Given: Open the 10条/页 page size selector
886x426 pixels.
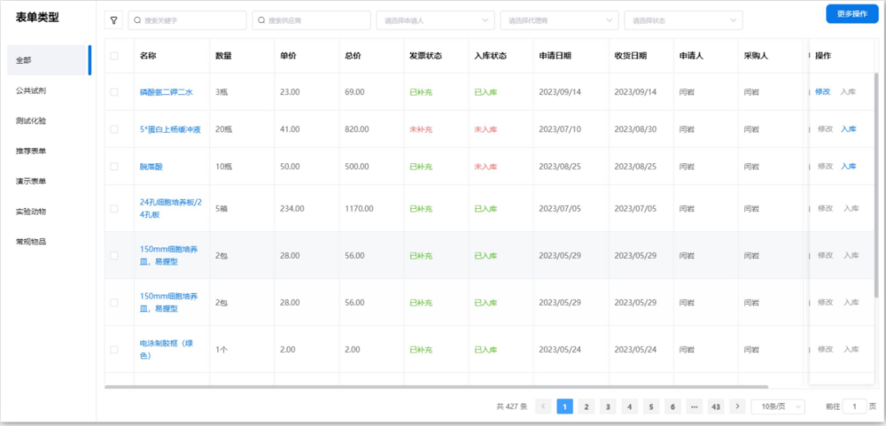Looking at the screenshot, I should (x=779, y=406).
